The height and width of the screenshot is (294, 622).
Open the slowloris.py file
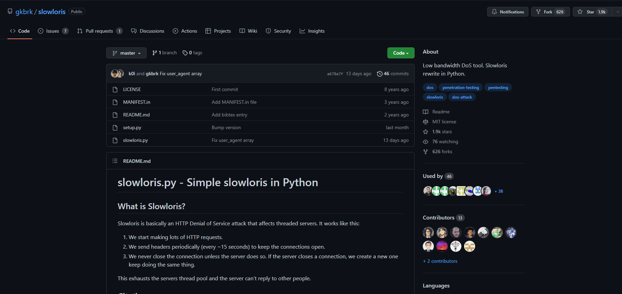(x=136, y=140)
